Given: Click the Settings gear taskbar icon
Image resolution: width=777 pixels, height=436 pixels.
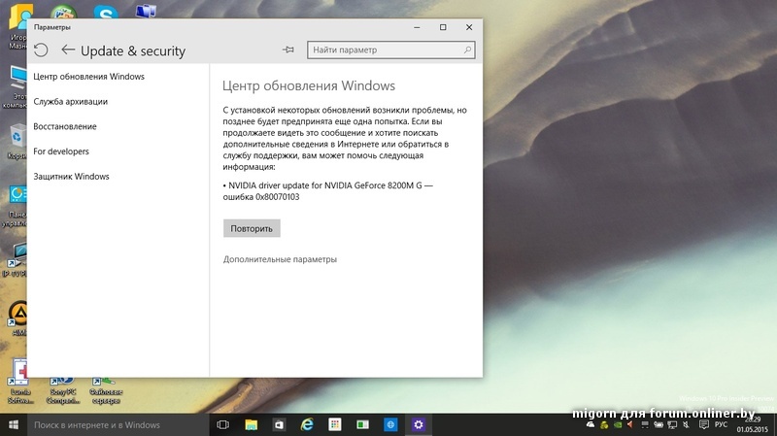Looking at the screenshot, I should click(419, 425).
